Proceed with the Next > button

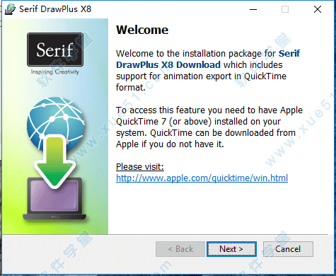point(231,249)
